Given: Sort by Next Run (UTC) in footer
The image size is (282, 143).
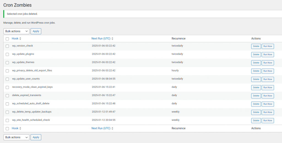Looking at the screenshot, I should tap(101, 128).
